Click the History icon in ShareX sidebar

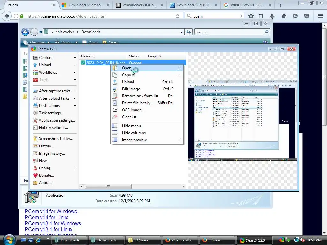[35, 146]
